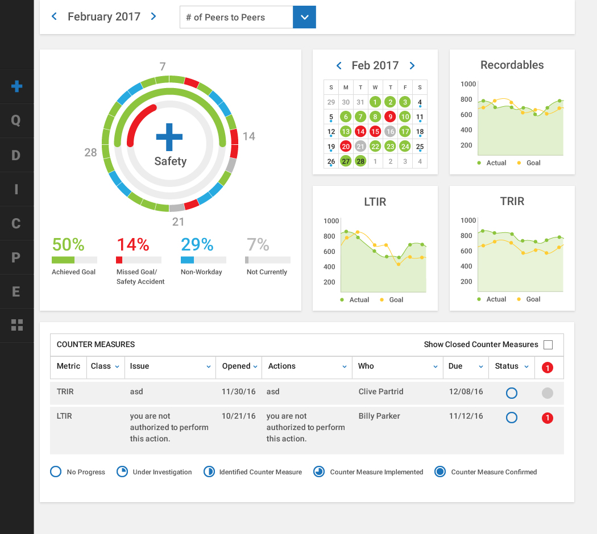Select February 28 on the calendar
597x534 pixels.
360,161
